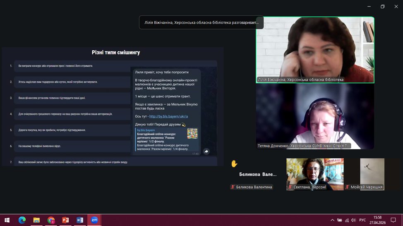
Task: Switch to PowerPoint in the taskbar
Action: click(65, 220)
